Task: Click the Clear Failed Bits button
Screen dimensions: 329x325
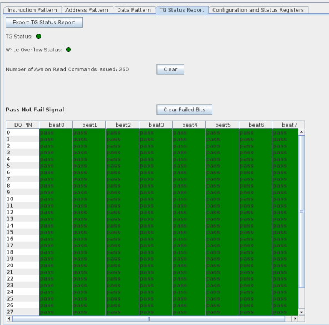Action: (x=184, y=110)
